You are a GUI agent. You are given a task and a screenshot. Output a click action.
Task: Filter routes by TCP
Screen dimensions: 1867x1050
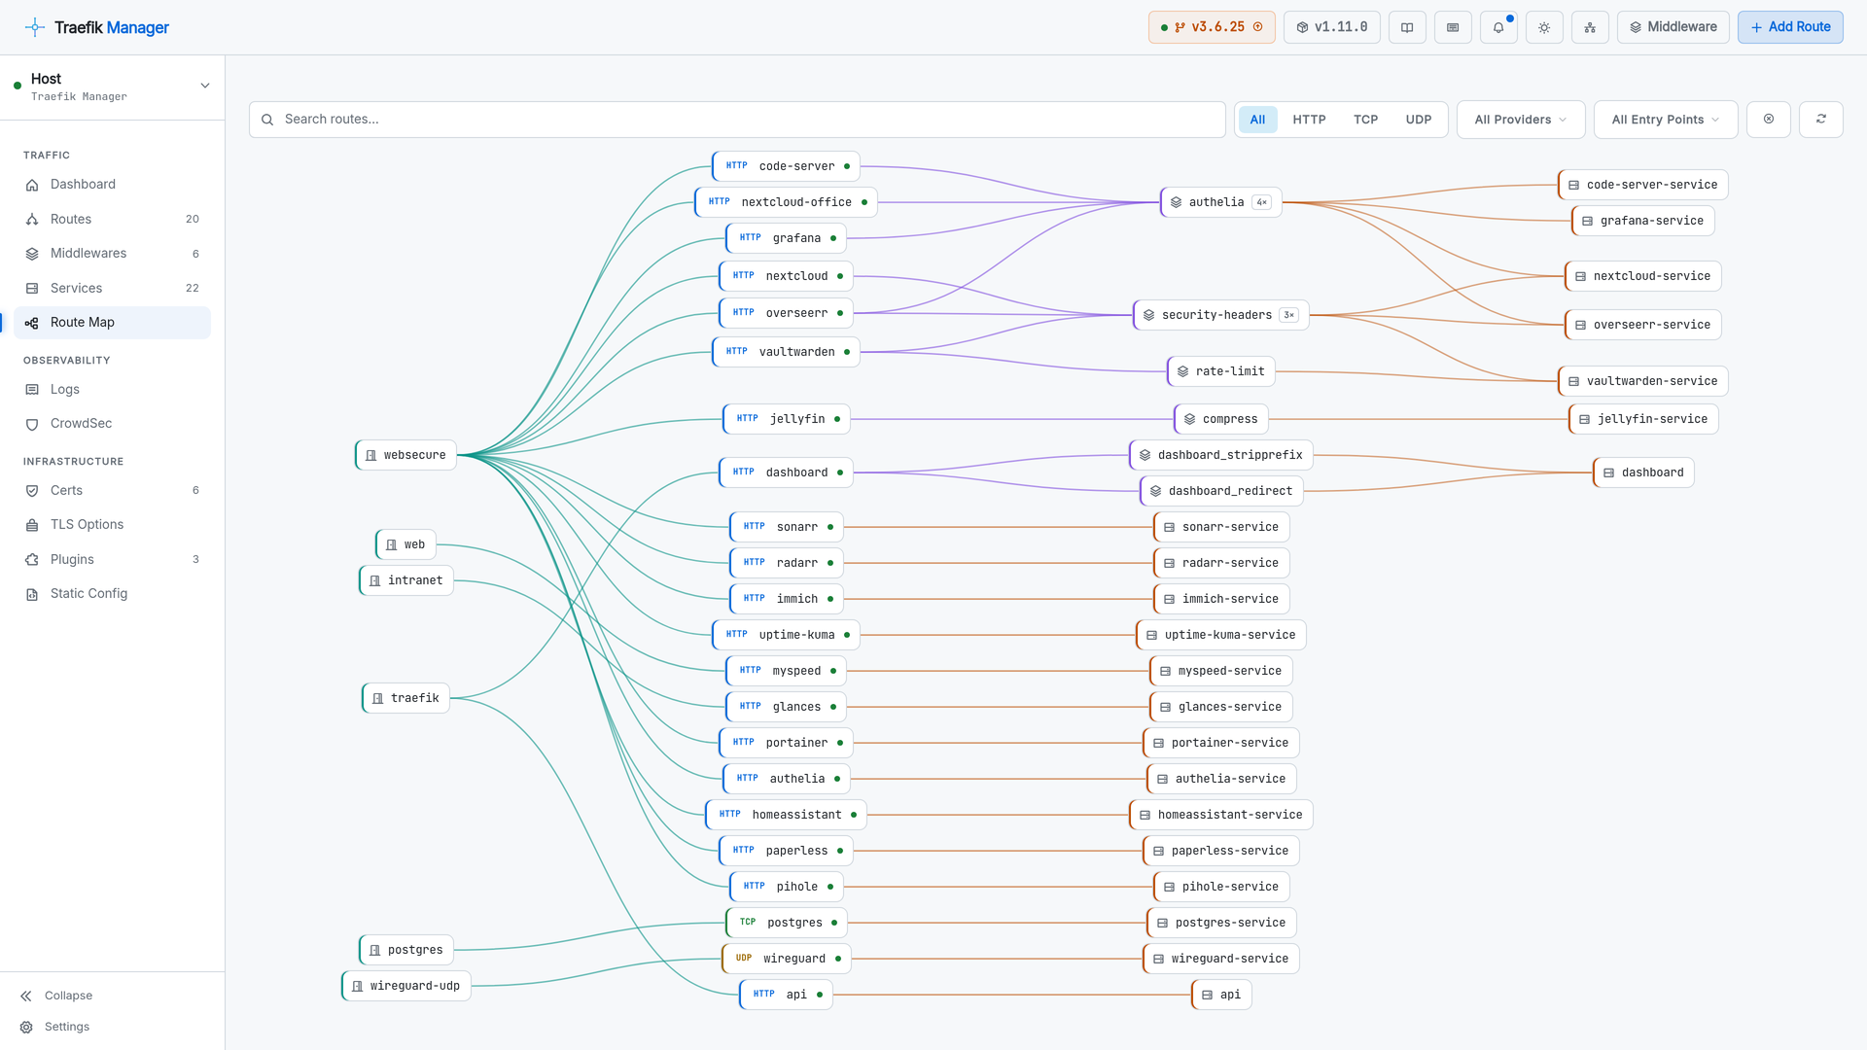pyautogui.click(x=1365, y=120)
